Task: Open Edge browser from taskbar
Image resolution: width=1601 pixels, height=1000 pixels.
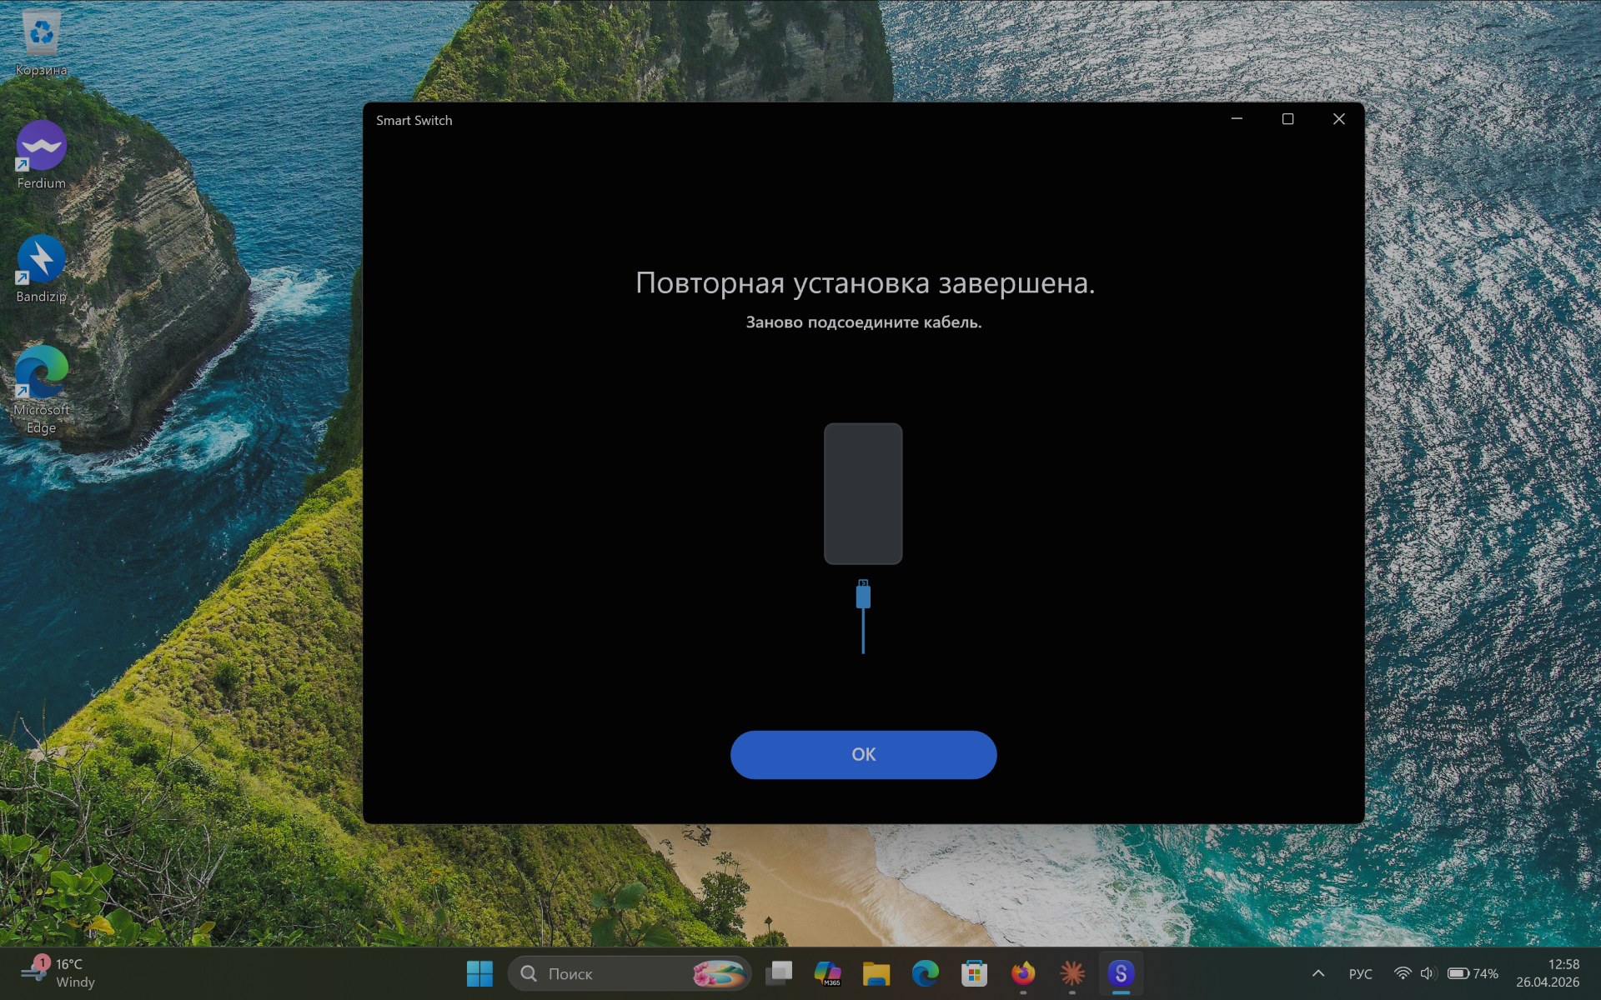Action: click(925, 973)
